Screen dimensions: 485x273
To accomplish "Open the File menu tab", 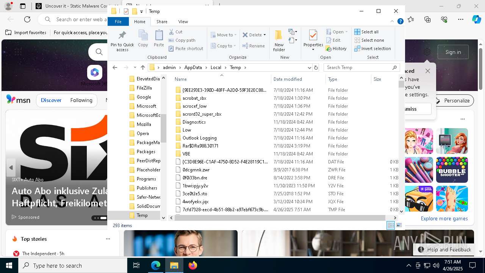I will click(118, 22).
